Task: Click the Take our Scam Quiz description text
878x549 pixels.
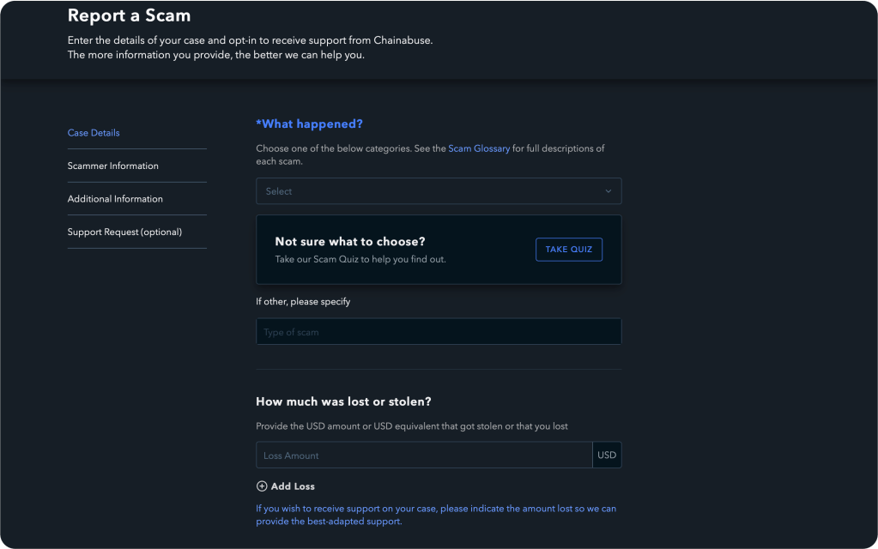Action: tap(360, 259)
